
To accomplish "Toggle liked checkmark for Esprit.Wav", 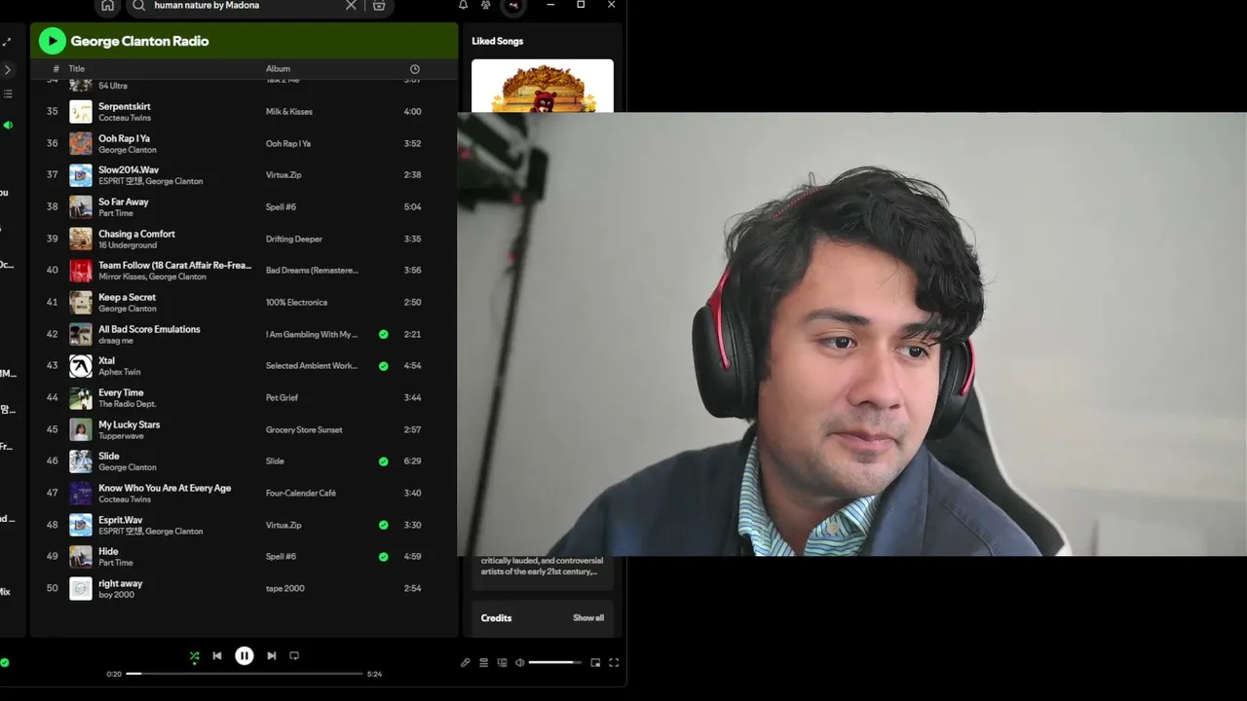I will coord(383,525).
